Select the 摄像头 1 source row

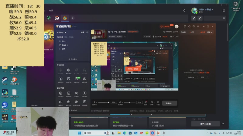coord(72,45)
